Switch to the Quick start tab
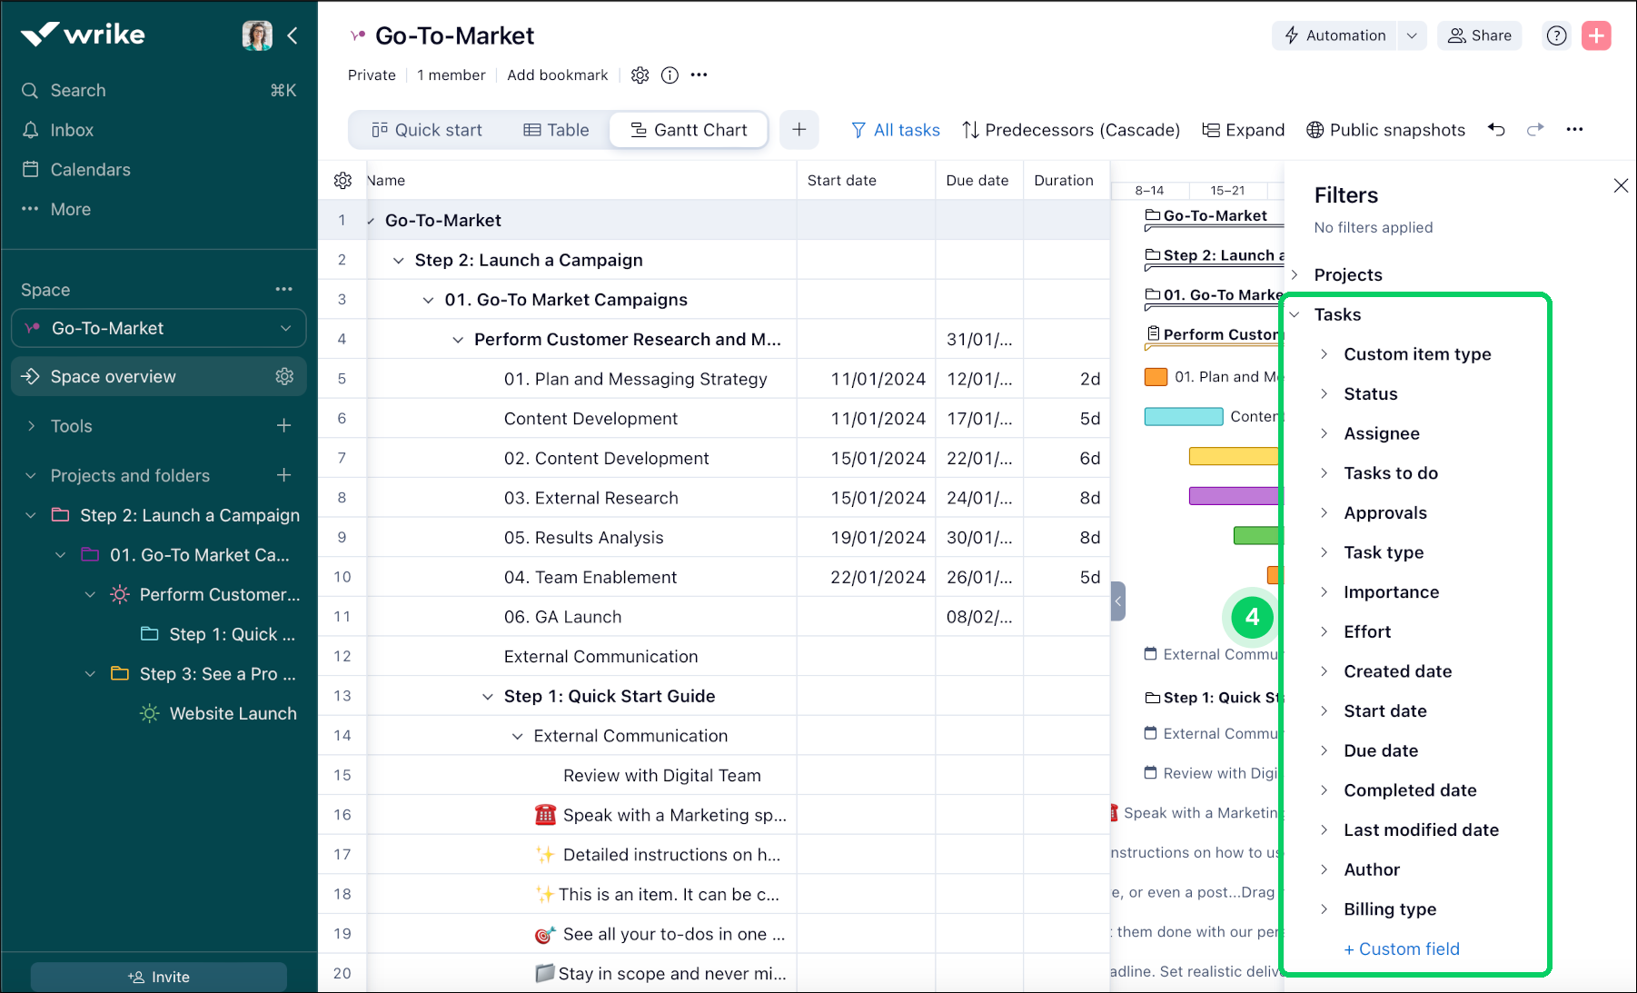 (427, 130)
